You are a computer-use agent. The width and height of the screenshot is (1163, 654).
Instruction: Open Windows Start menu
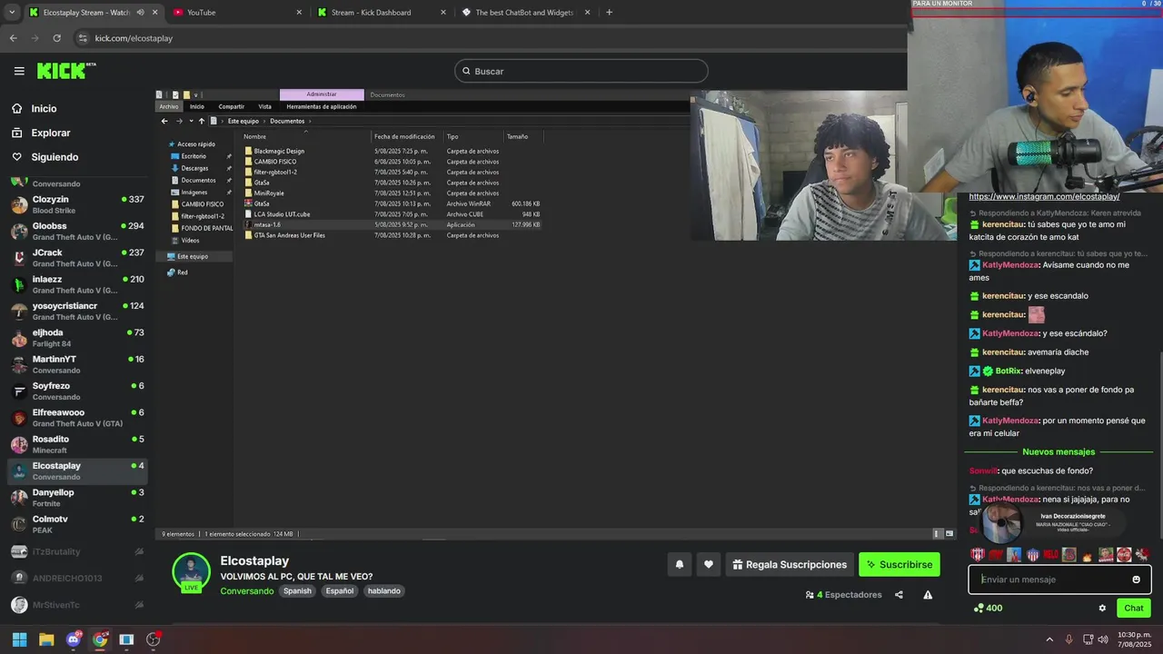[x=19, y=639]
